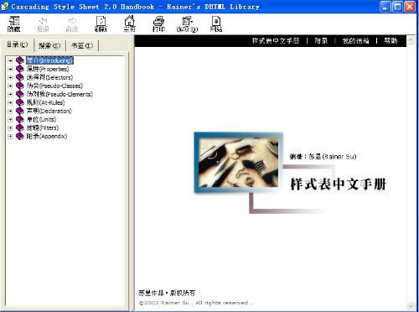Expand the Appendix tree node
419x312 pixels.
[x=10, y=137]
